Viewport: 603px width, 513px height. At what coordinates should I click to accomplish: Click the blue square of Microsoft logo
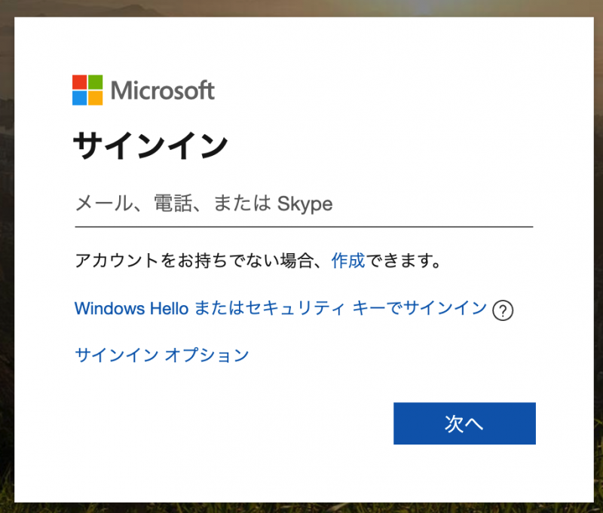tap(79, 98)
